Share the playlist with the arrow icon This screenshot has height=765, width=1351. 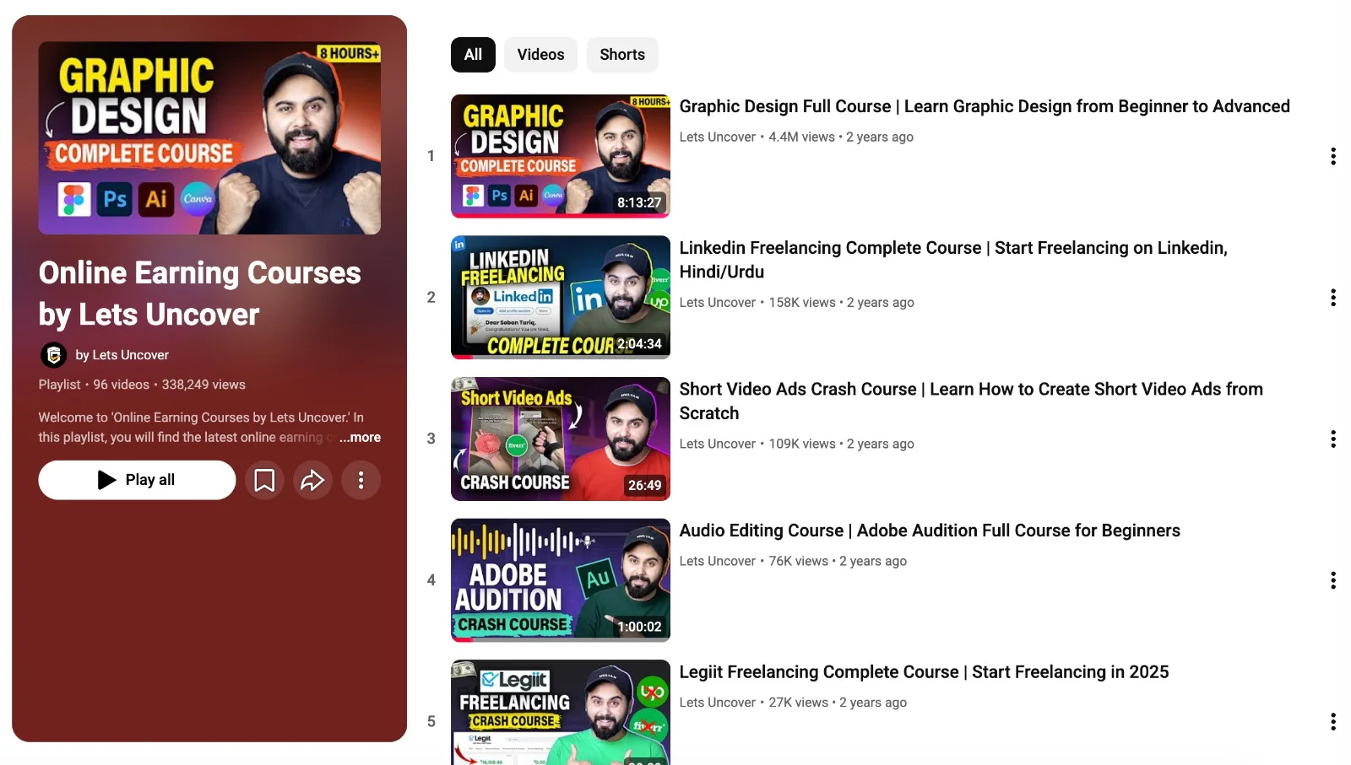coord(312,480)
